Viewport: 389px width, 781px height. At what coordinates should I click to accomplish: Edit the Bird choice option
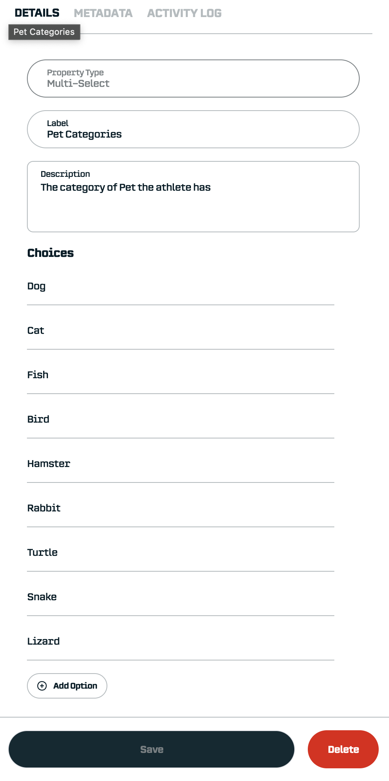pos(180,419)
